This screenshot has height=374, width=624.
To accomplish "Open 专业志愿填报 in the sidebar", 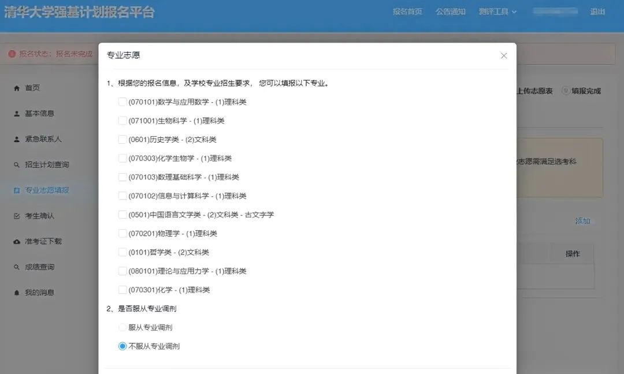I will coord(47,190).
